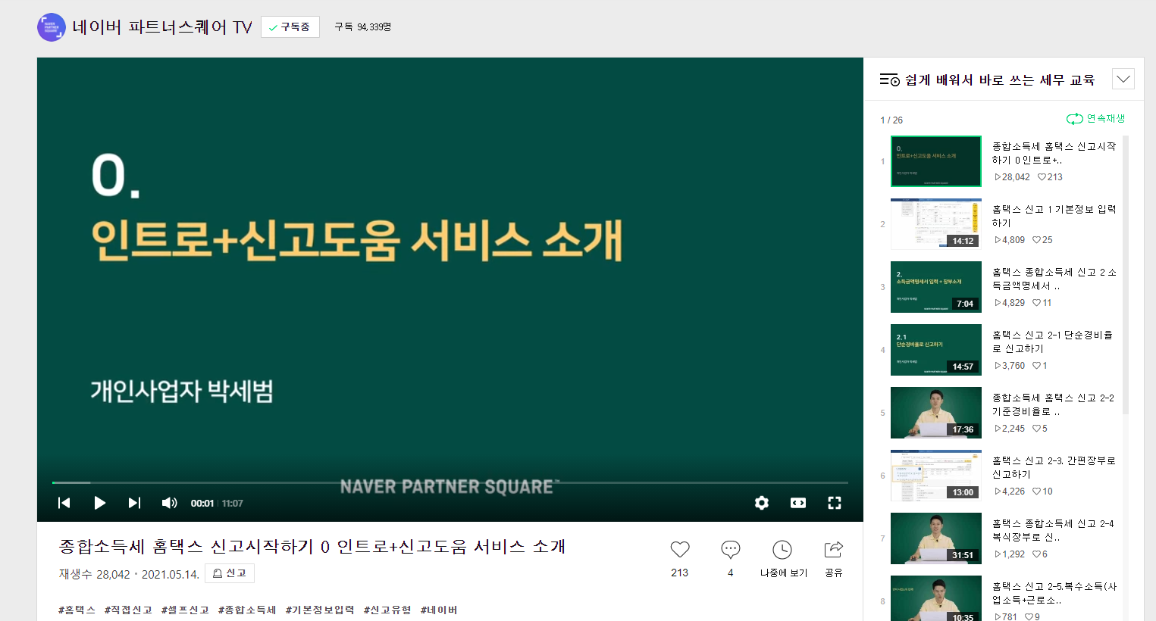Image resolution: width=1156 pixels, height=621 pixels.
Task: Open the comments speech bubble icon
Action: click(x=731, y=550)
